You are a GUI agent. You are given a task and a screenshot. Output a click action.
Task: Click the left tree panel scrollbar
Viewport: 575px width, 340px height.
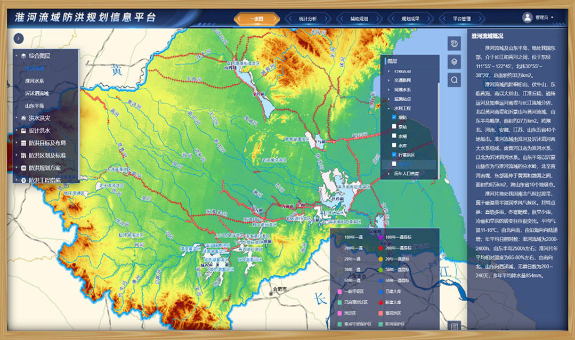point(78,116)
